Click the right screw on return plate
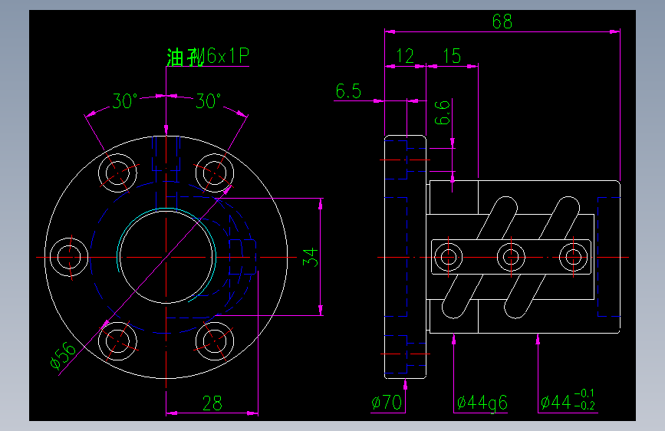 (574, 257)
